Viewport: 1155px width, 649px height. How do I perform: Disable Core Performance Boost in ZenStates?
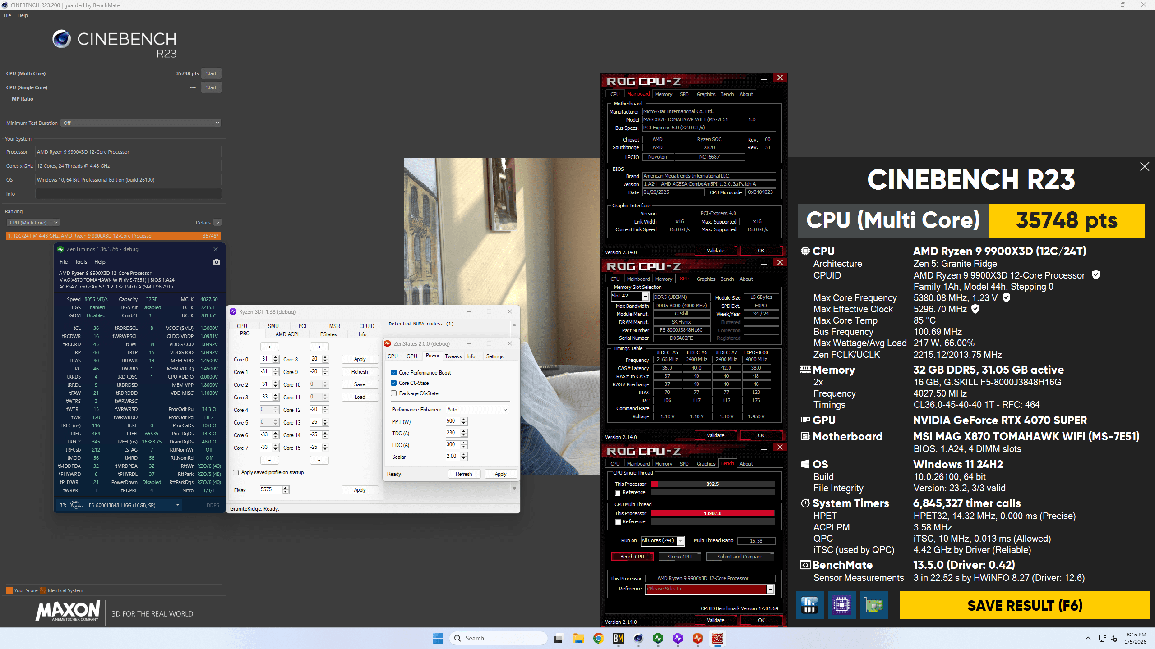click(393, 372)
